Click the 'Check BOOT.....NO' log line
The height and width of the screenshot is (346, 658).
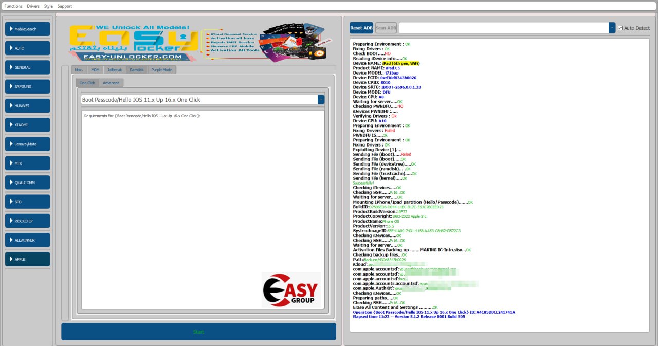coord(372,54)
